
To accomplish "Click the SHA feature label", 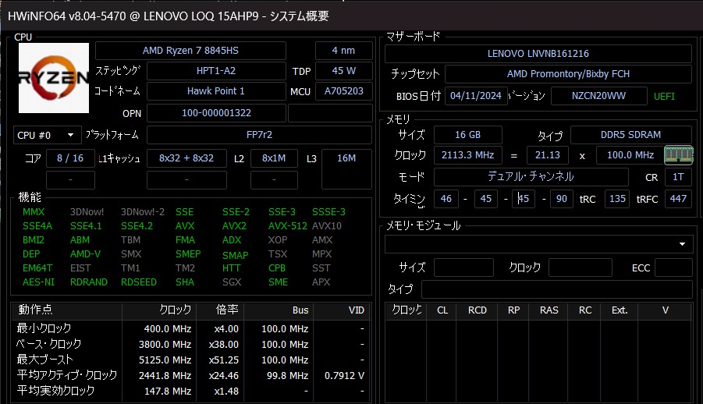I will (x=185, y=282).
